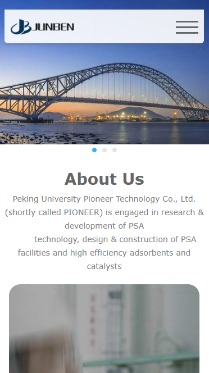Open the blurred laboratory photo below About
The height and width of the screenshot is (373, 209).
click(x=104, y=329)
